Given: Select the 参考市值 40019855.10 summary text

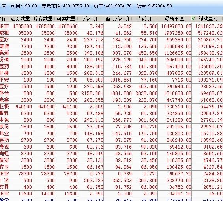Looking at the screenshot, I should [x=65, y=6].
